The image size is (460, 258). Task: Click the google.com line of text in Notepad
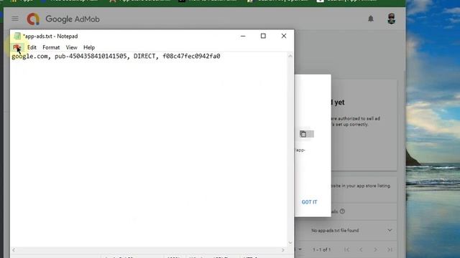(116, 56)
